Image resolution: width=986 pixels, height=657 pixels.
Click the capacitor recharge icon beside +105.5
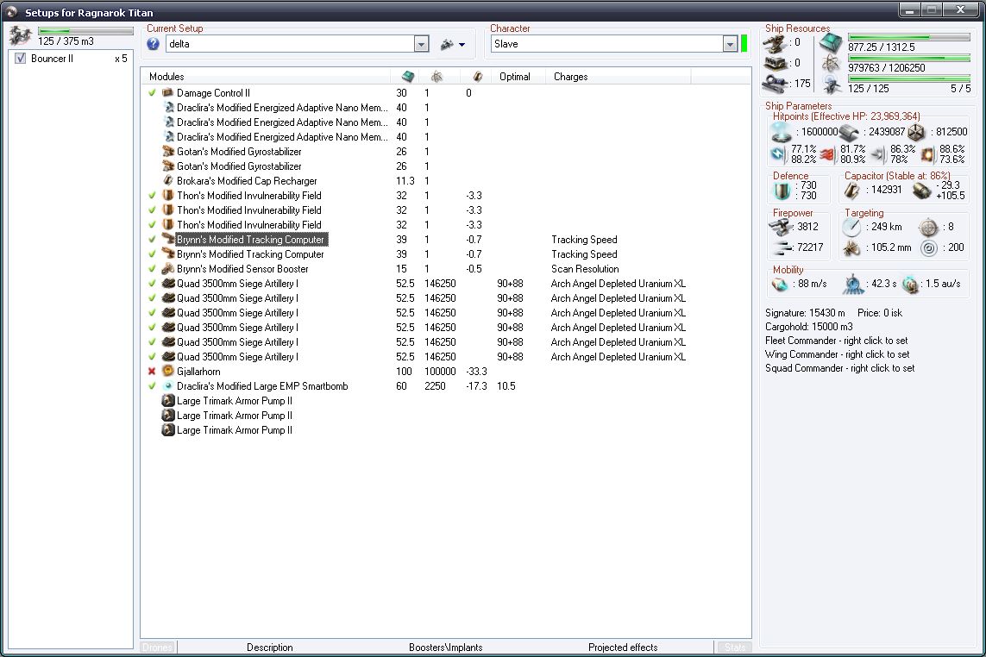click(x=922, y=191)
